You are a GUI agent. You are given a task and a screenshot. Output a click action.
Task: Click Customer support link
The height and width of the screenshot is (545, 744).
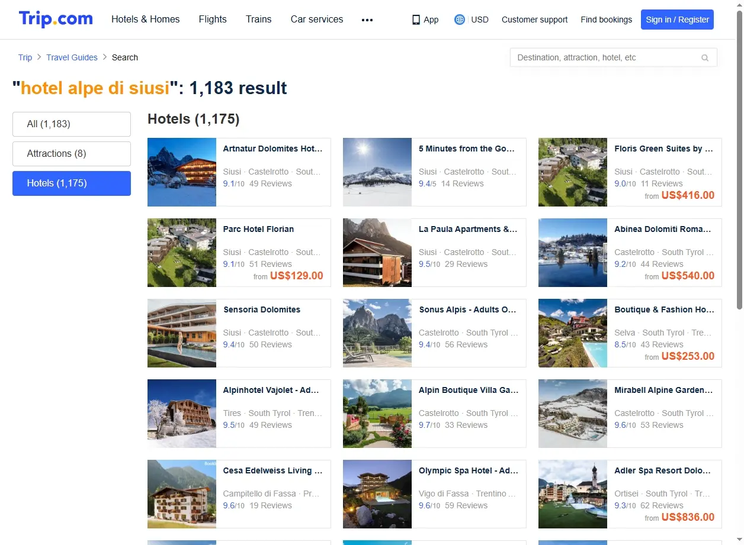click(x=534, y=20)
